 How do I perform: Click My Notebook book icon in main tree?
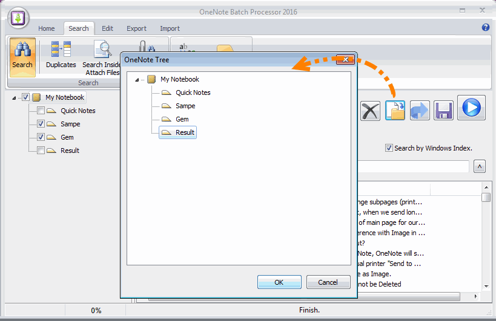click(x=37, y=97)
